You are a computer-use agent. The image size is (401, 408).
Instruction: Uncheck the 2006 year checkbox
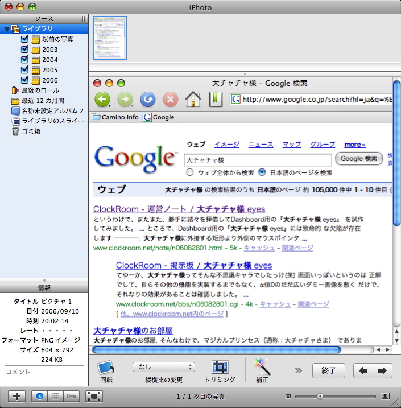[24, 80]
